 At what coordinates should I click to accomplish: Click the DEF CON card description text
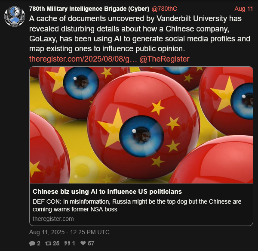pos(137,205)
